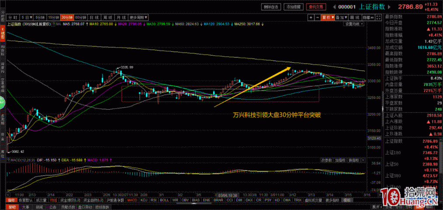This screenshot has height=210, width=443.
Task: Expand the 5日 period dropdown
Action: 27,17
